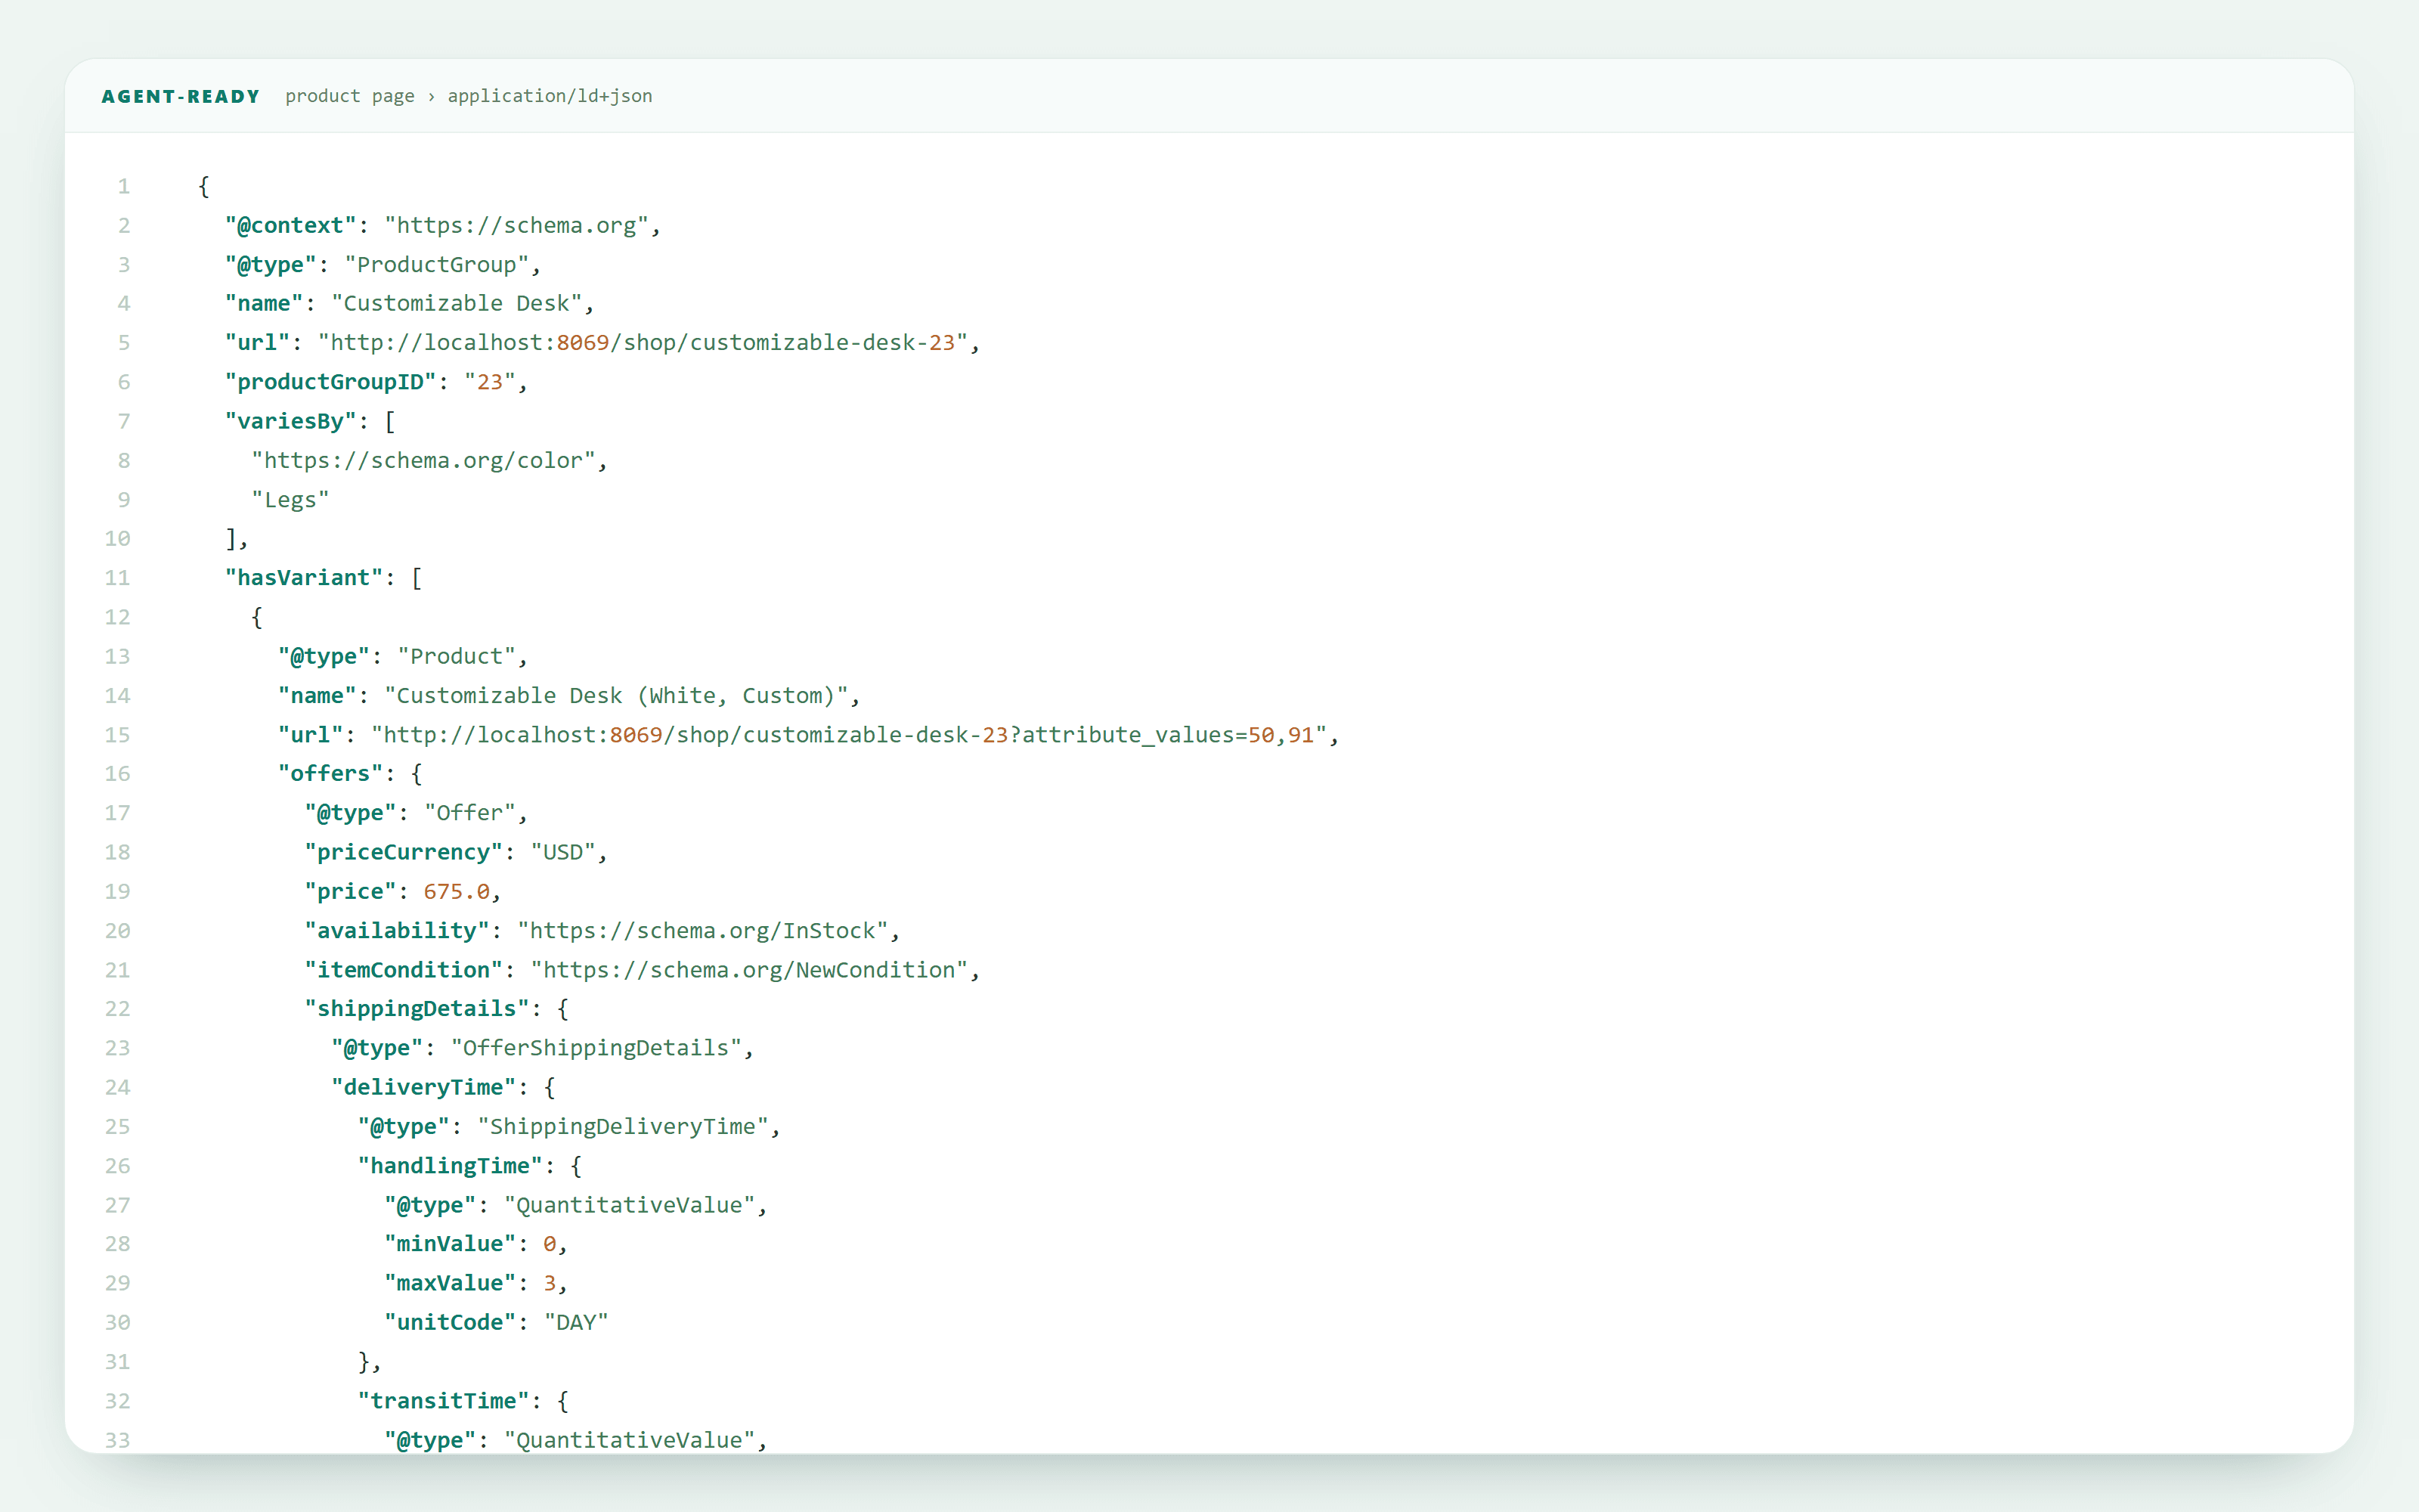Click the AGENT-READY header label
Image resolution: width=2419 pixels, height=1512 pixels.
(x=181, y=96)
